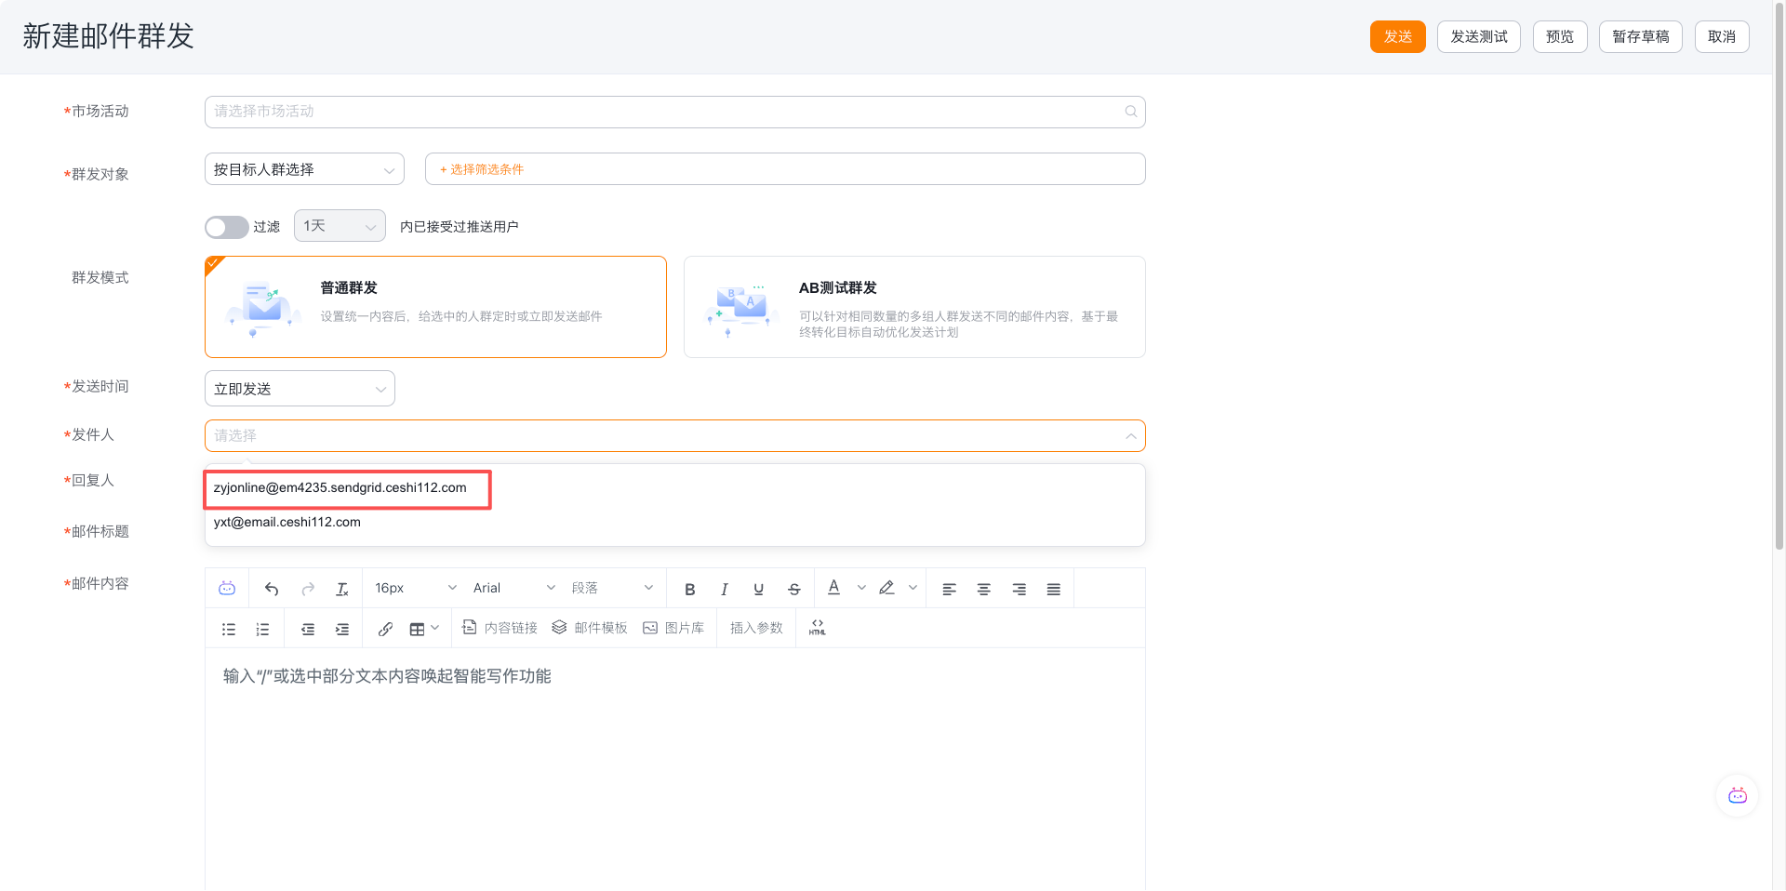Image resolution: width=1786 pixels, height=891 pixels.
Task: Open the Insert Table icon
Action: tap(417, 628)
